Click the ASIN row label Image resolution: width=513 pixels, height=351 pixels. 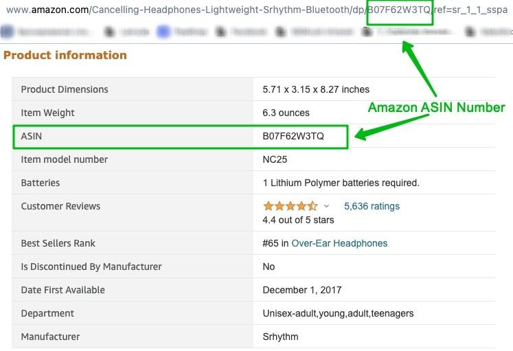coord(32,136)
